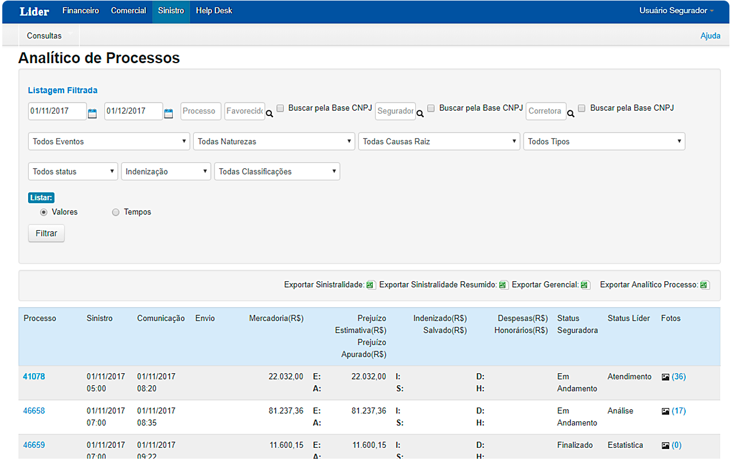Click the start date field 01/11/2017
This screenshot has width=734, height=461.
point(57,111)
